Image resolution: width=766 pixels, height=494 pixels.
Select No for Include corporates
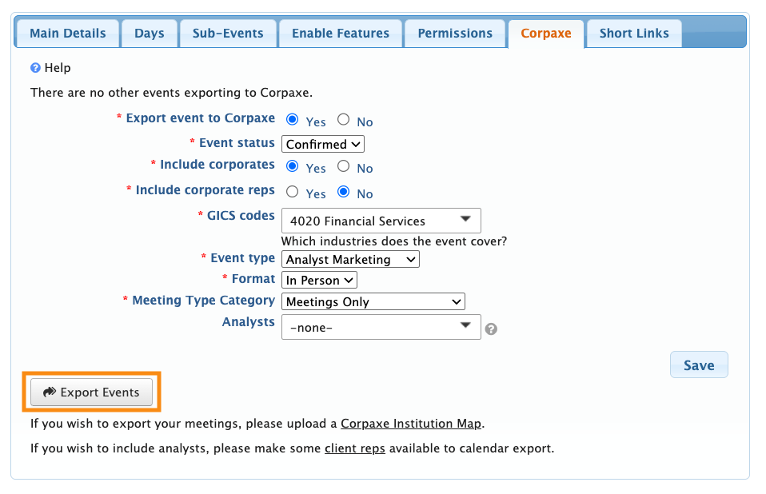point(344,166)
